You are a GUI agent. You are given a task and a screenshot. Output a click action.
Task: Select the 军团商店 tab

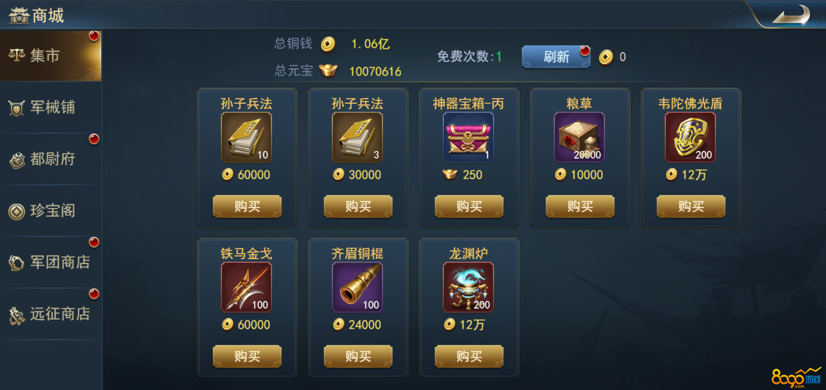point(51,262)
